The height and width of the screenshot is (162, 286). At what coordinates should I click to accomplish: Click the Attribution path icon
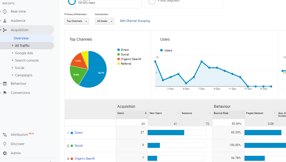[5, 135]
